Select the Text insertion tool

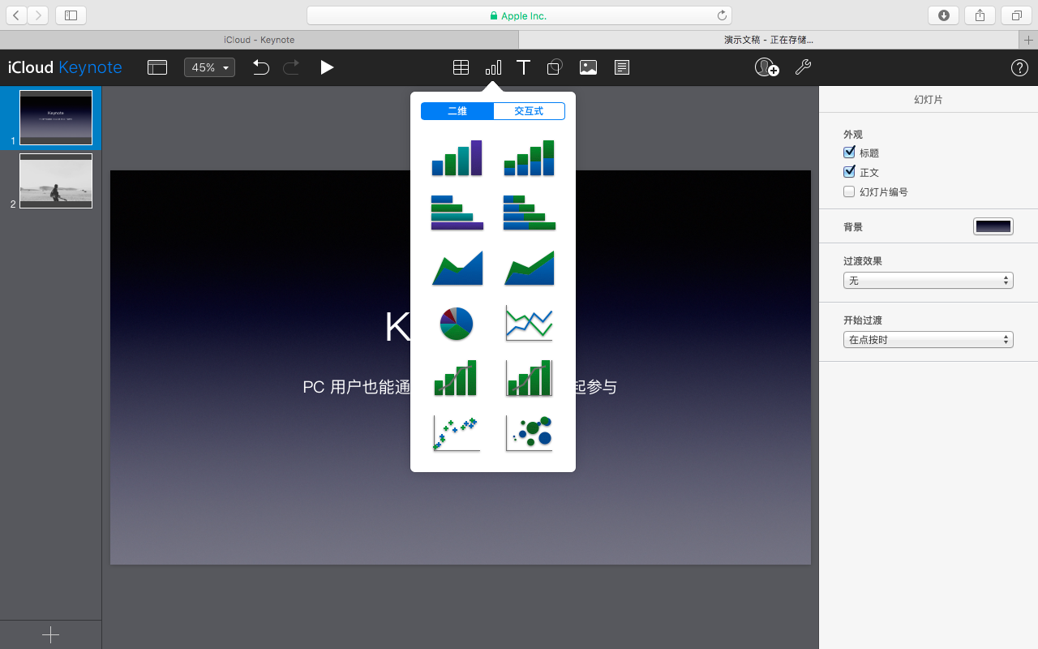tap(523, 67)
